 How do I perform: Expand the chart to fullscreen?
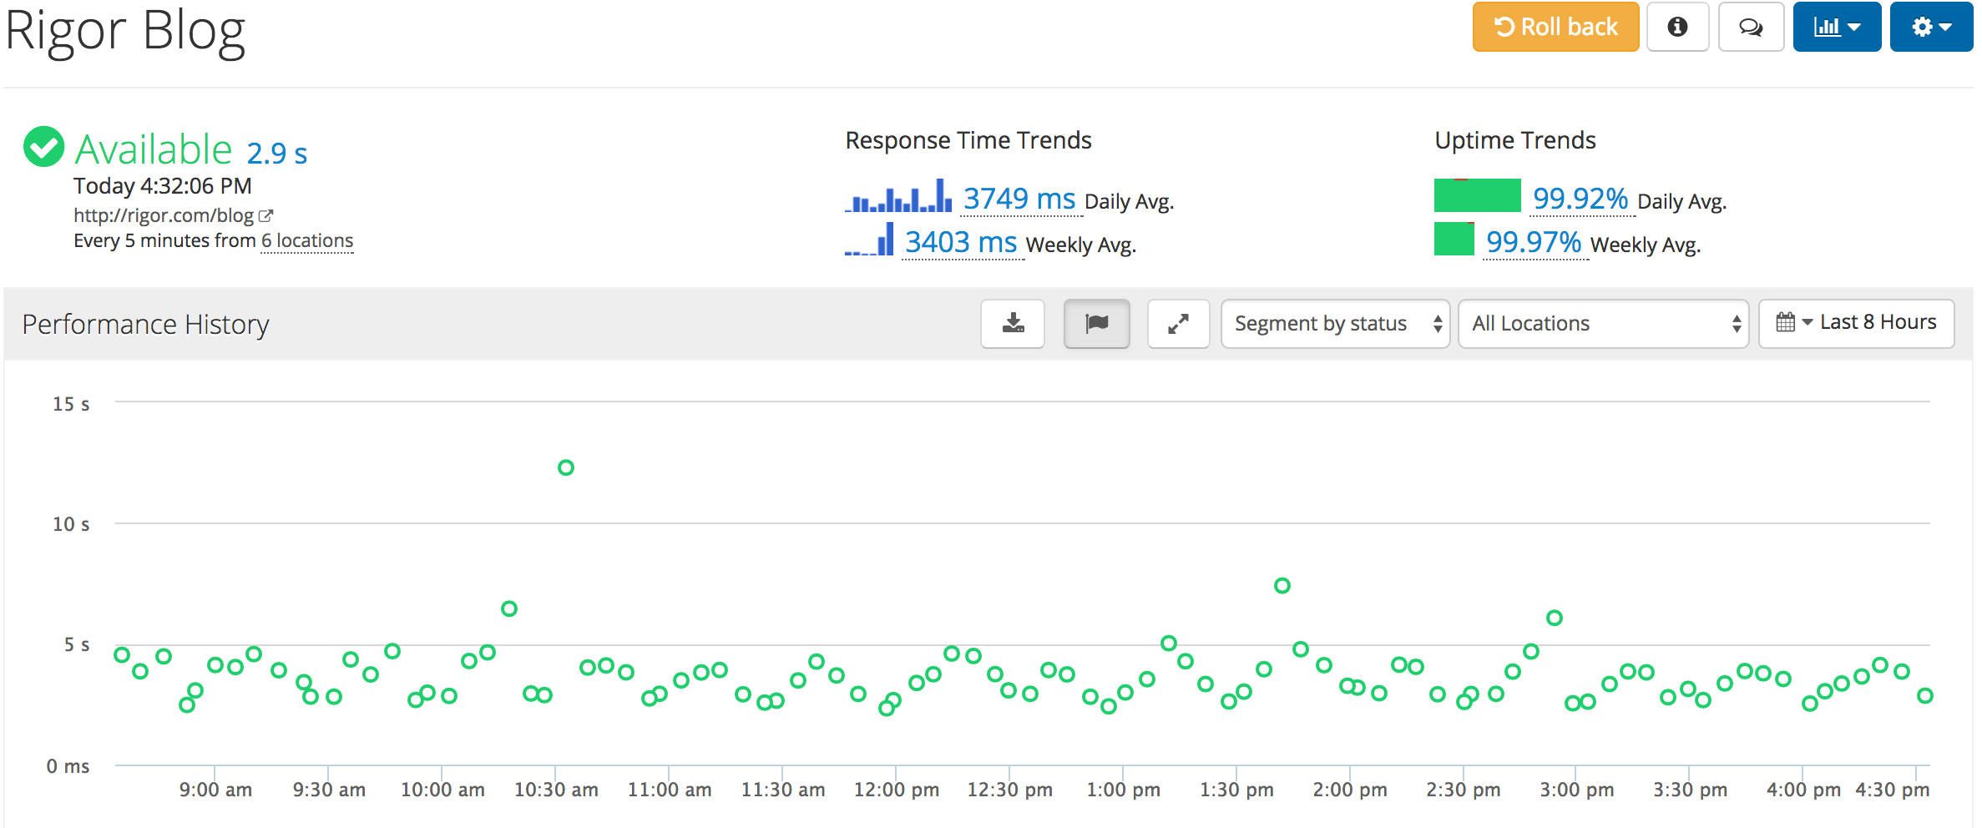coord(1178,323)
